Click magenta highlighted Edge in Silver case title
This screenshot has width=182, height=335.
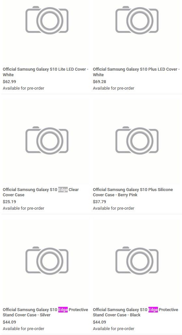63,309
